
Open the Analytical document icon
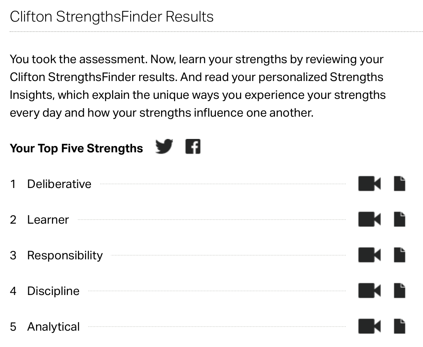coord(399,326)
